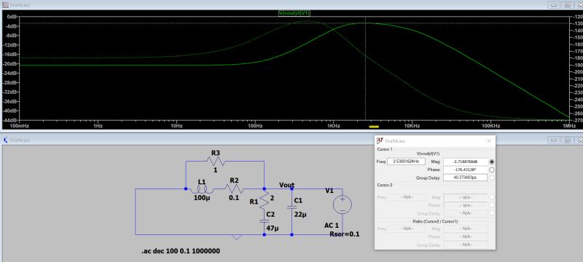Restore the plot window size
This screenshot has width=583, height=262.
click(568, 4)
